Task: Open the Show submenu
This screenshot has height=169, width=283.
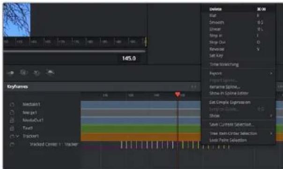Action: click(238, 116)
